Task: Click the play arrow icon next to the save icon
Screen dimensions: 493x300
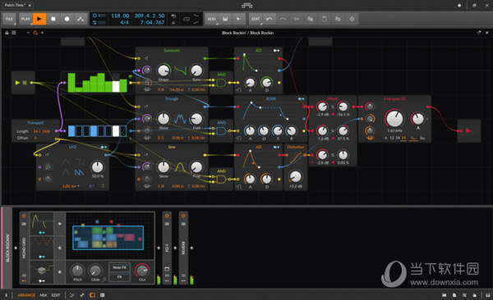Action: coord(238,19)
